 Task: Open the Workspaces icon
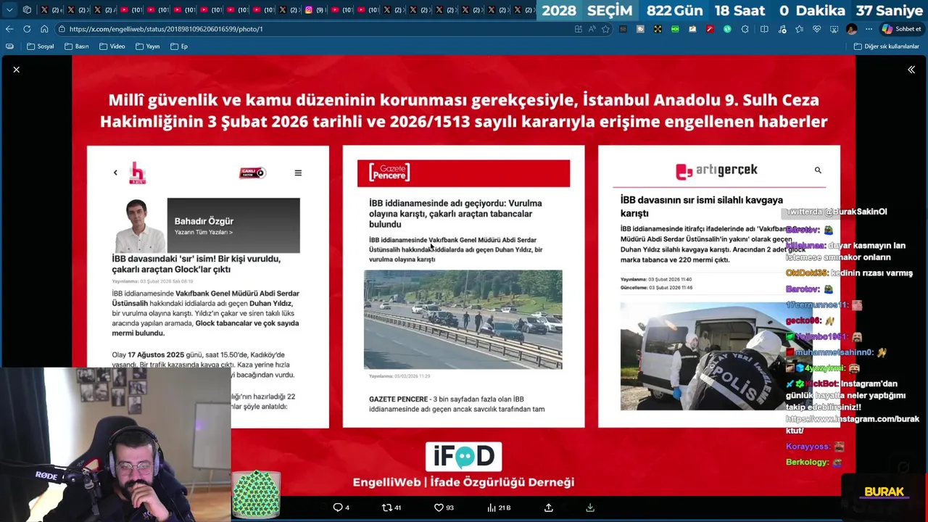tap(27, 10)
